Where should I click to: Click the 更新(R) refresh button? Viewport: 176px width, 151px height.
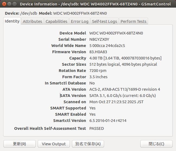pyautogui.click(x=20, y=144)
